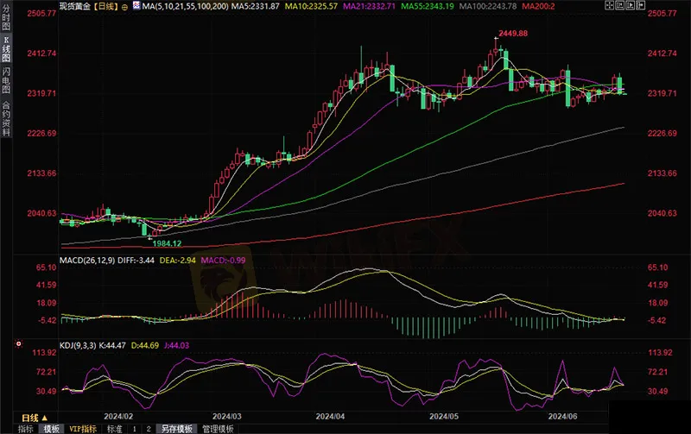
Task: Click the red KDJ panel settings icon
Action: (19, 344)
